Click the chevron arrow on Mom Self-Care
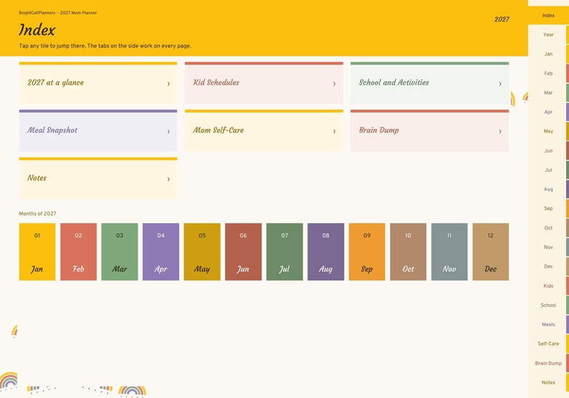569x398 pixels. pyautogui.click(x=334, y=131)
